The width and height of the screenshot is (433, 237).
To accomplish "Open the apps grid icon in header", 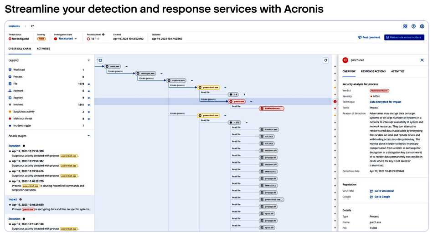I will click(405, 26).
